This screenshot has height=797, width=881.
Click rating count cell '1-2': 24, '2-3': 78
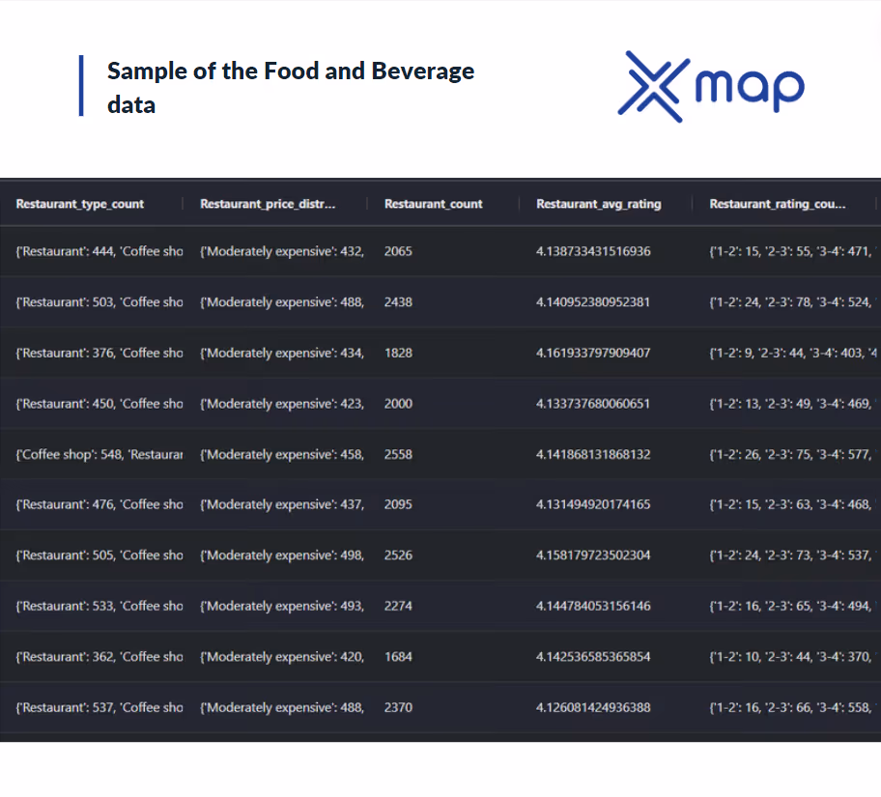coord(792,301)
